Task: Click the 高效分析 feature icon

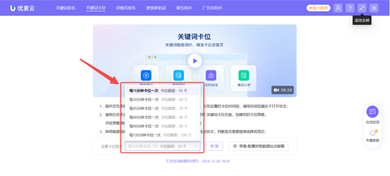Action: [244, 75]
